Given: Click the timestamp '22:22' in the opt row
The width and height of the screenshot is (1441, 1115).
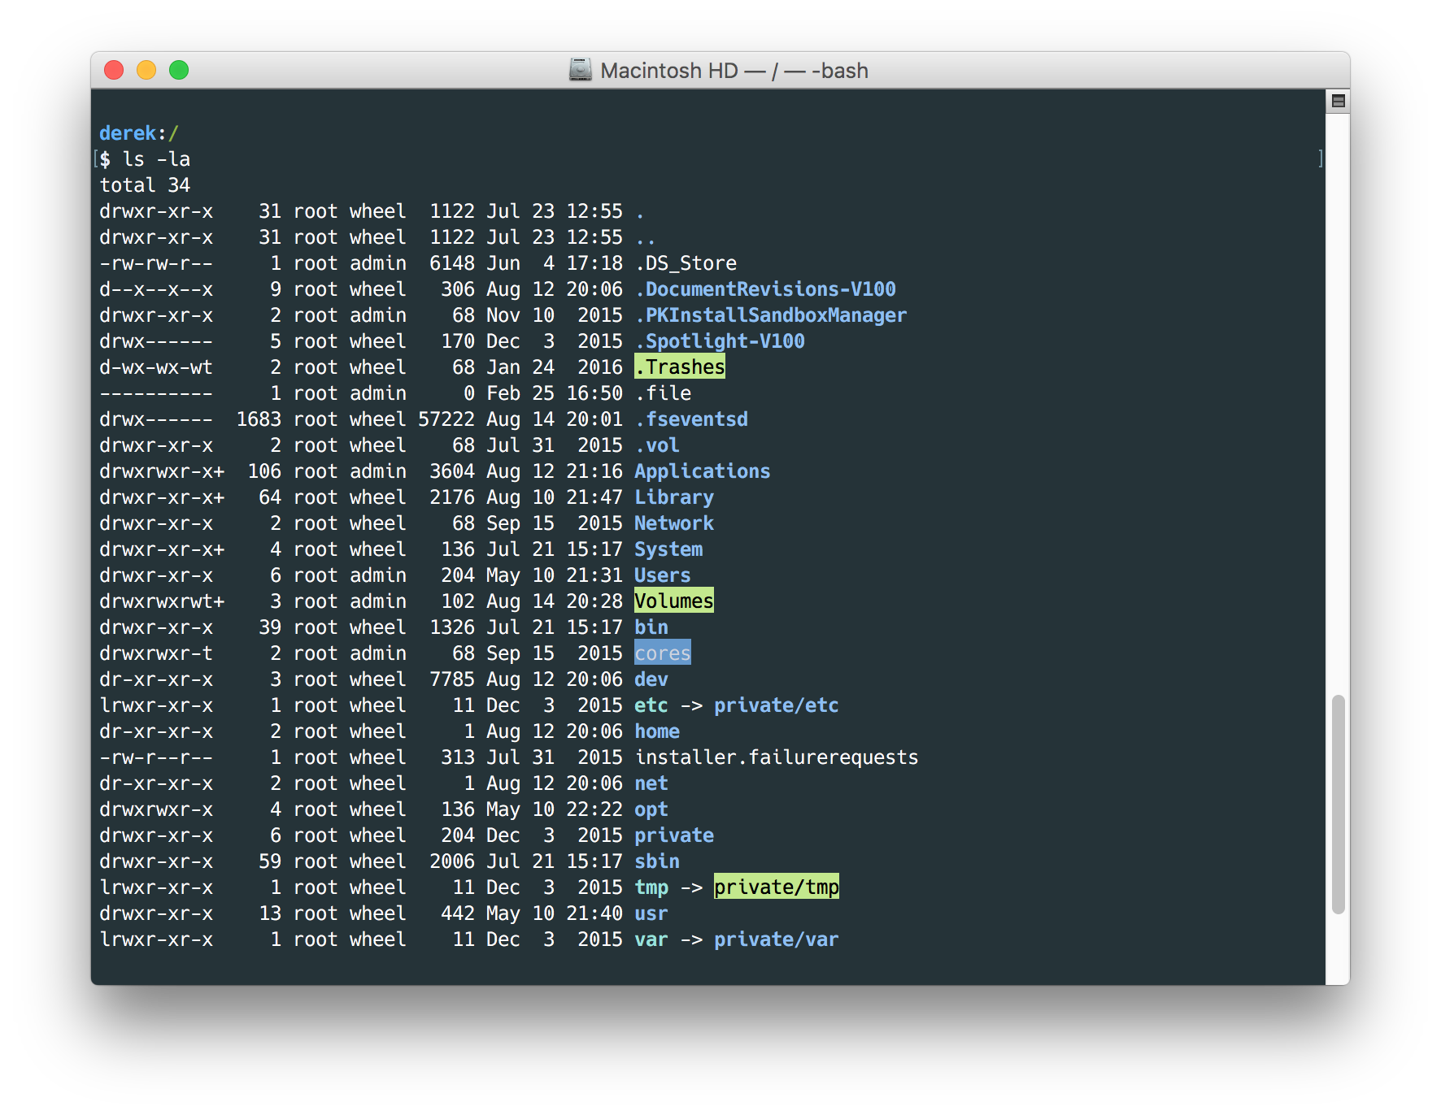Looking at the screenshot, I should 594,809.
